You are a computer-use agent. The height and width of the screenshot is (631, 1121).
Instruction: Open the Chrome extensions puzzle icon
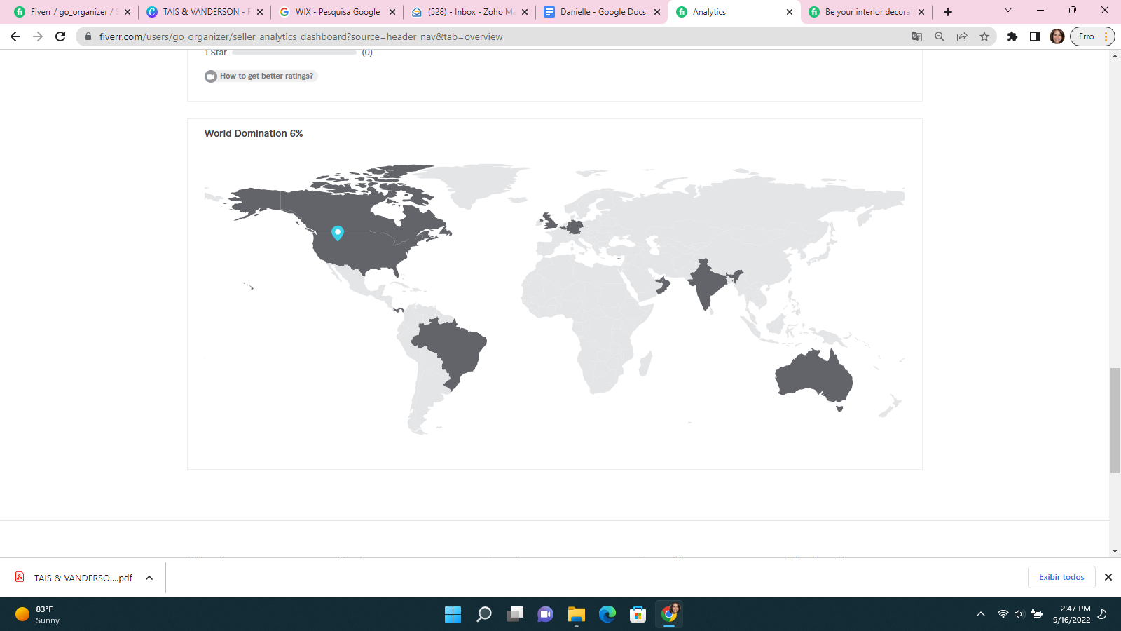point(1012,36)
